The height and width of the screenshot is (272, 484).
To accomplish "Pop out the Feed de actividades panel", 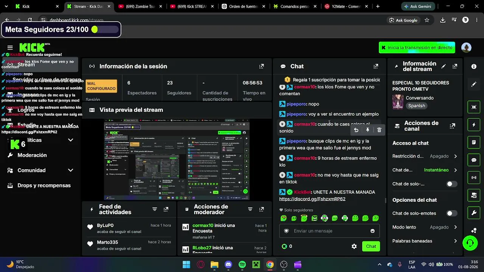I will (x=166, y=209).
